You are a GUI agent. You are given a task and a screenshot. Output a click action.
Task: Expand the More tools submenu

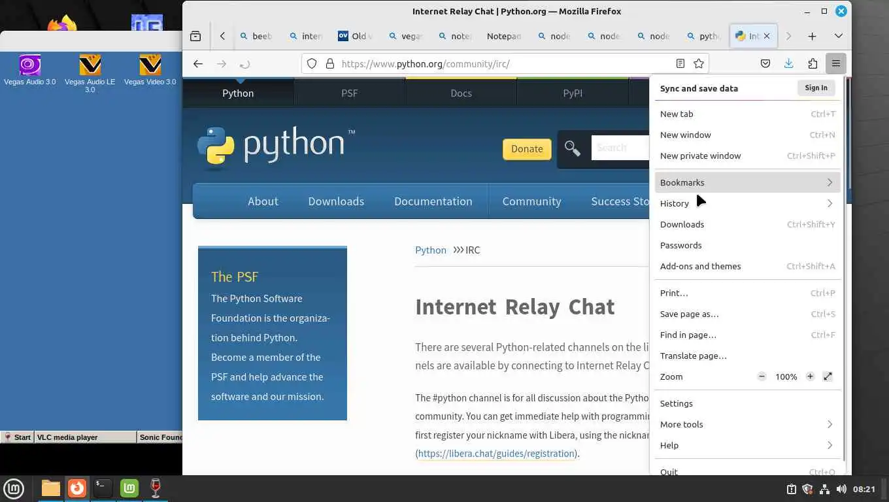click(747, 424)
